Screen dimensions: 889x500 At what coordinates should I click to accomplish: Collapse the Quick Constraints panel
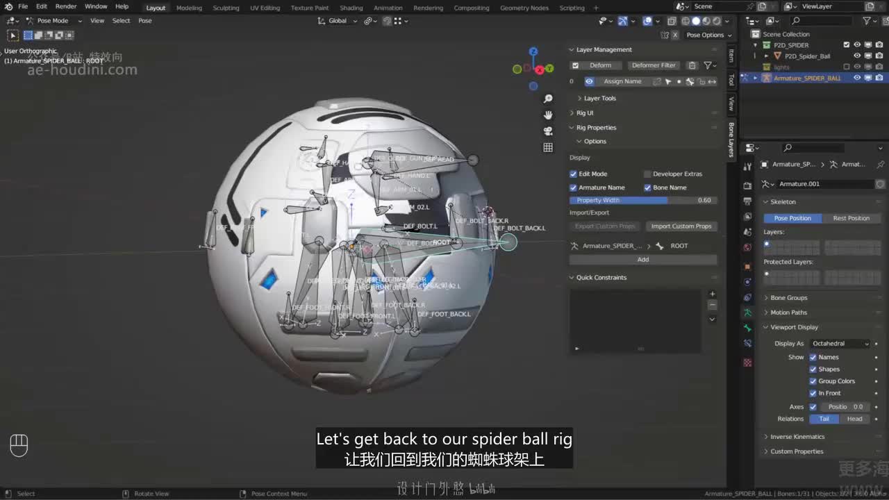click(601, 277)
